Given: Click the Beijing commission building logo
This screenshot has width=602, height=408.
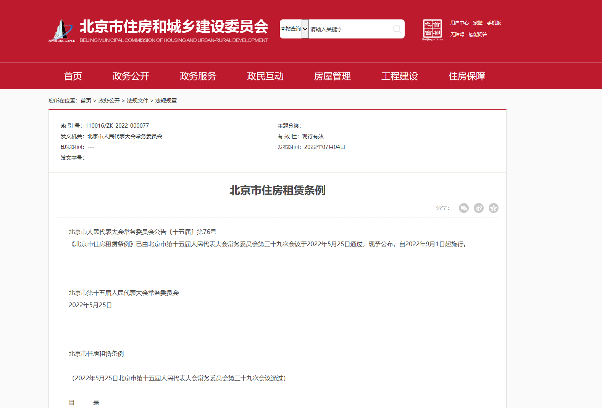Looking at the screenshot, I should click(x=62, y=30).
